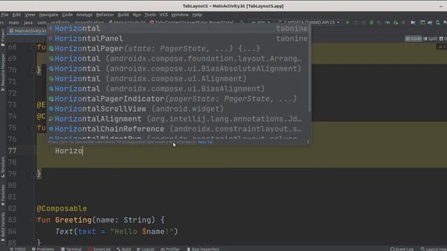Open the Build menu

tap(123, 15)
